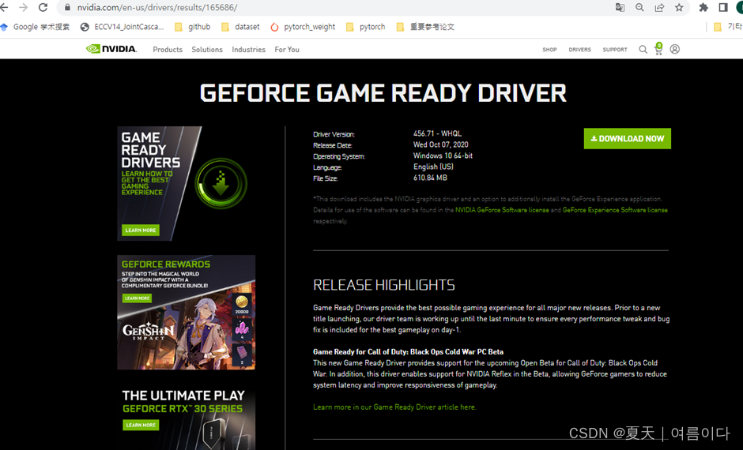Open the shopping cart icon
Screen dimensions: 743x450
[x=658, y=49]
